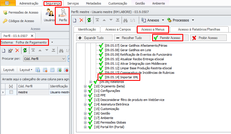The image size is (231, 134).
Task: Open the Serviços ribbon tab
Action: coord(73,3)
